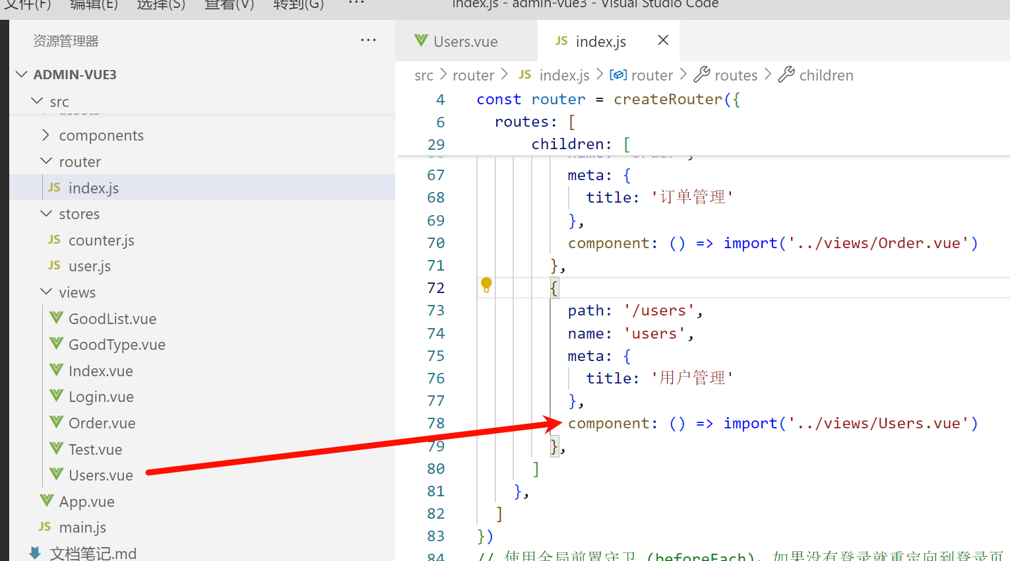The width and height of the screenshot is (1010, 561).
Task: Click the wrench icon before children breadcrumb
Action: coord(786,75)
